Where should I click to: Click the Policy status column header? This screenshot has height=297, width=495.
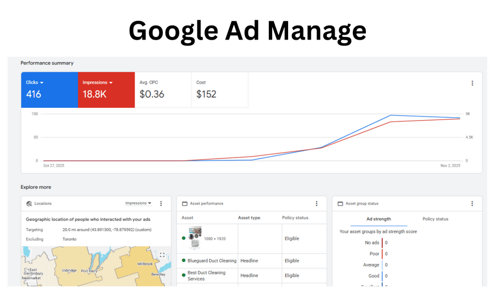(295, 218)
